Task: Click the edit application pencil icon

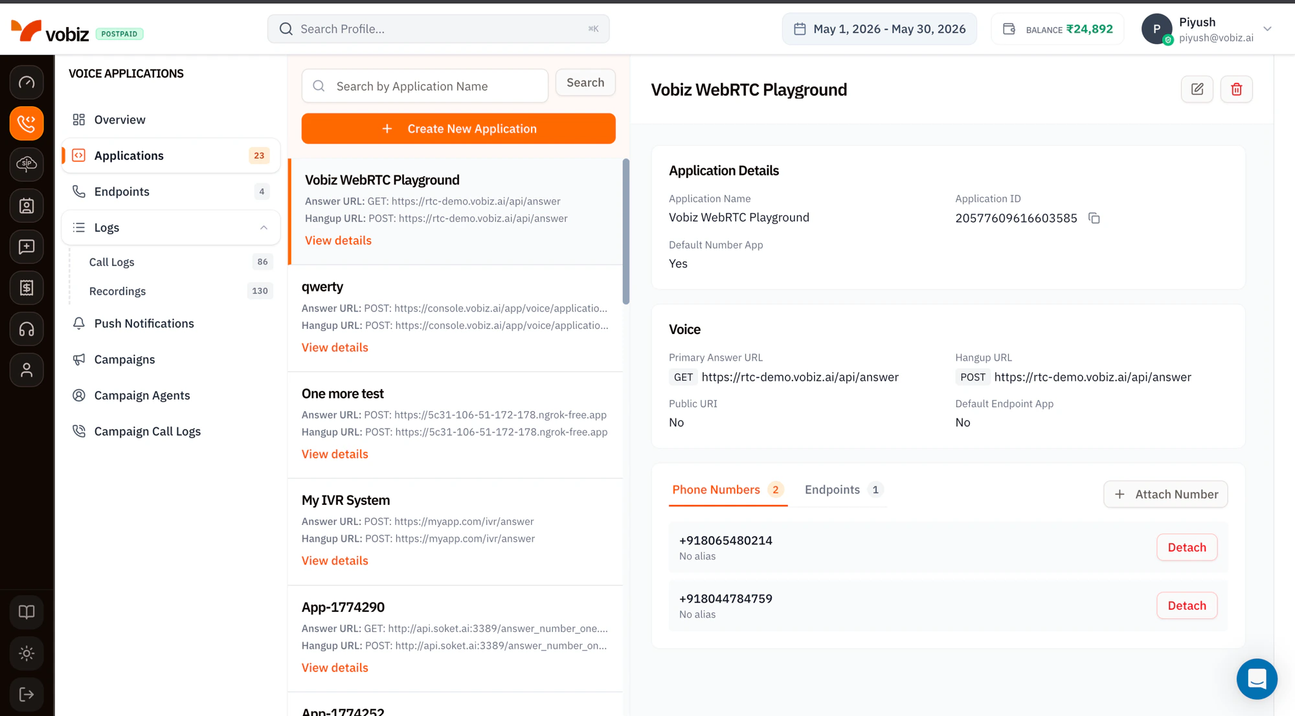Action: click(1197, 89)
